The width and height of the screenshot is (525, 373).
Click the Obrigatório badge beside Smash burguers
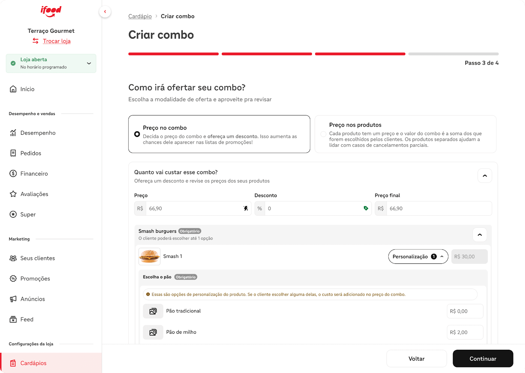tap(190, 231)
